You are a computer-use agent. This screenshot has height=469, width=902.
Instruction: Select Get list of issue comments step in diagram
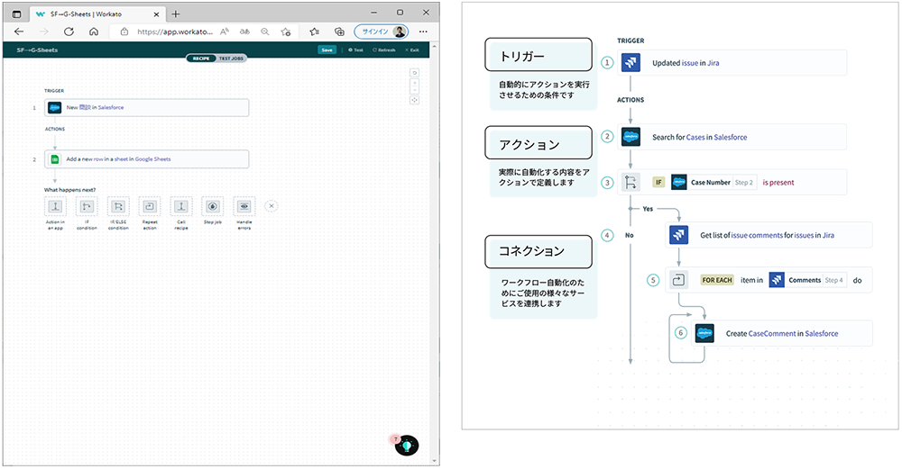[769, 235]
